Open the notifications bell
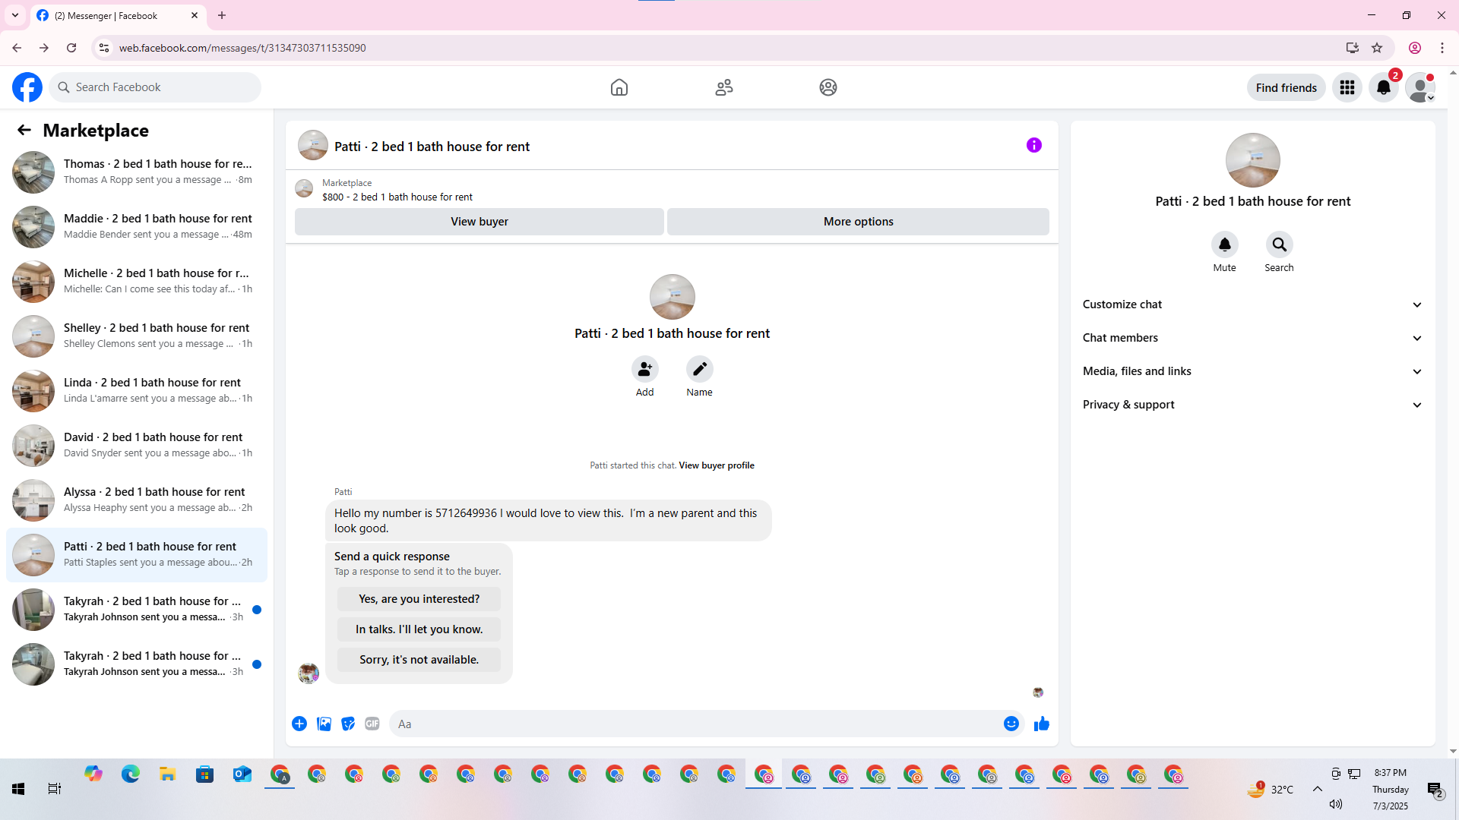This screenshot has height=820, width=1459. coord(1383,87)
